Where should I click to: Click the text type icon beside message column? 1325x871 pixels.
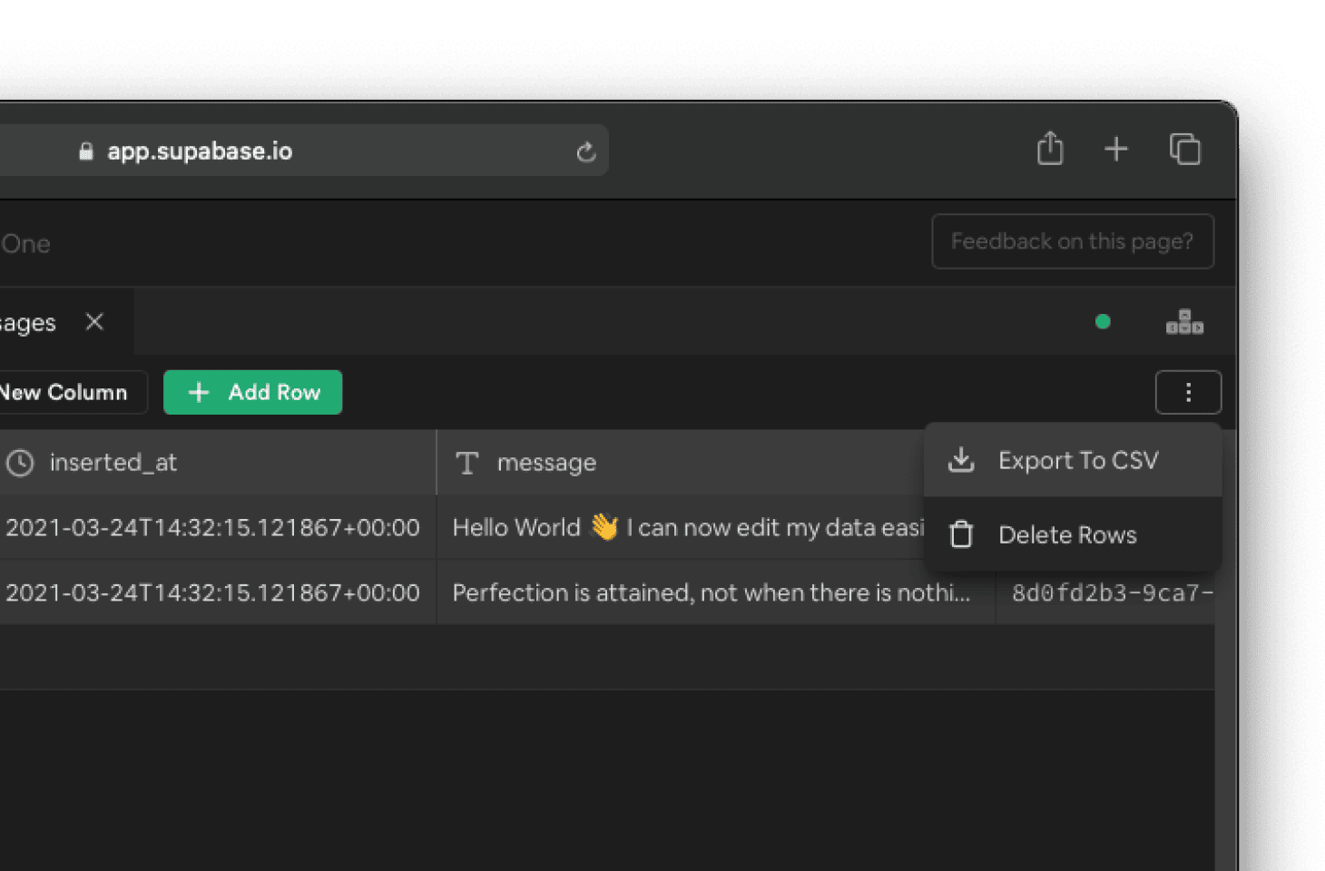[x=467, y=463]
